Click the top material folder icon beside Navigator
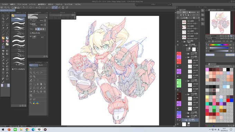Screen dimensions: 235x132 [x=203, y=10]
